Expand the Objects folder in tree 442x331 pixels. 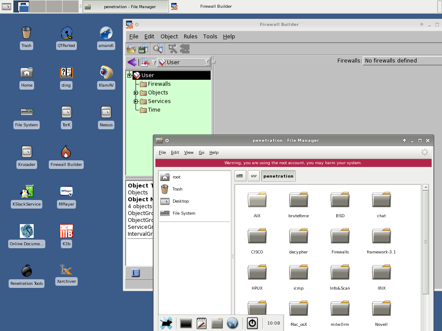click(x=136, y=93)
